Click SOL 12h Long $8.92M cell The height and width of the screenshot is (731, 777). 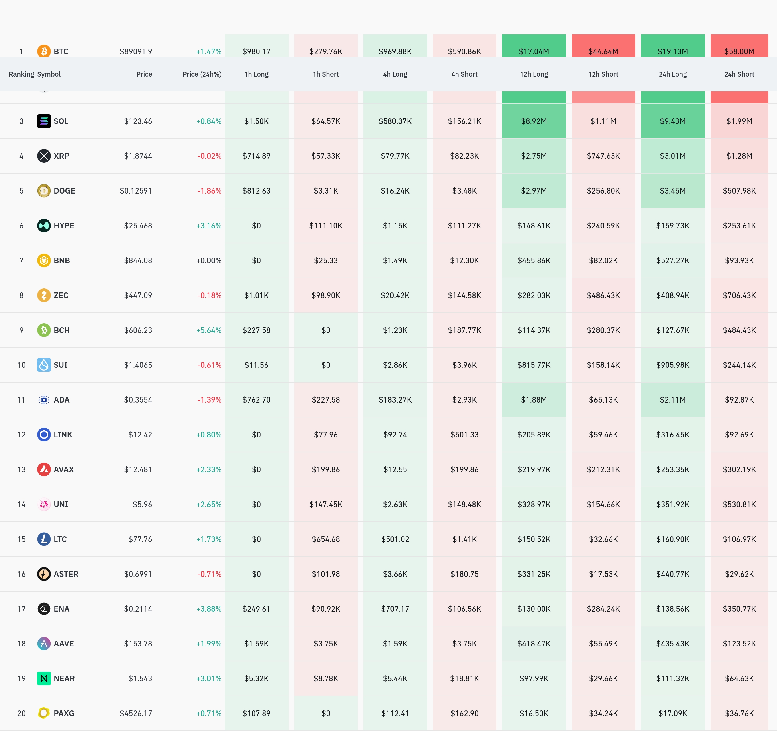click(534, 121)
